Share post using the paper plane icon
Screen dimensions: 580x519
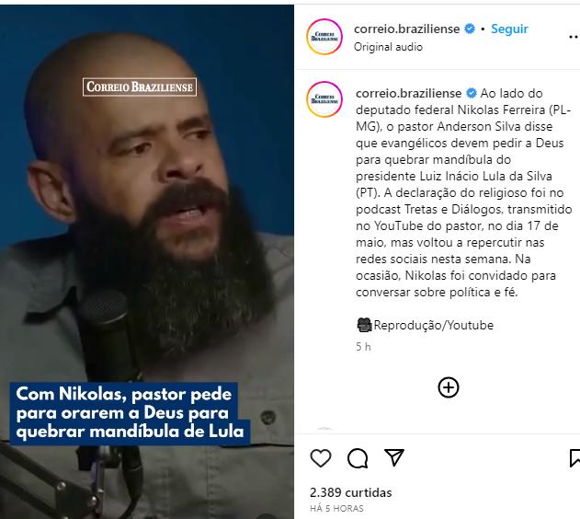point(394,457)
